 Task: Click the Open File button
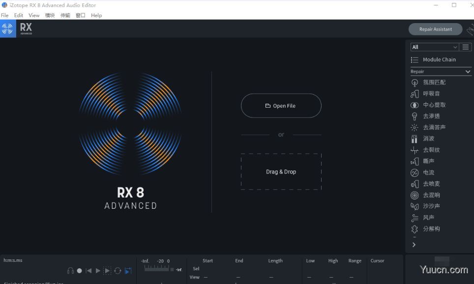(x=281, y=105)
